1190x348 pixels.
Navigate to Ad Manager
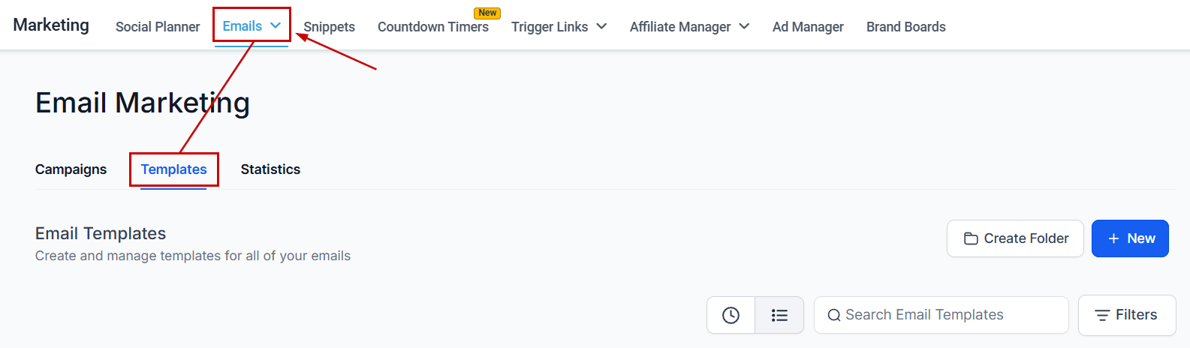tap(808, 27)
